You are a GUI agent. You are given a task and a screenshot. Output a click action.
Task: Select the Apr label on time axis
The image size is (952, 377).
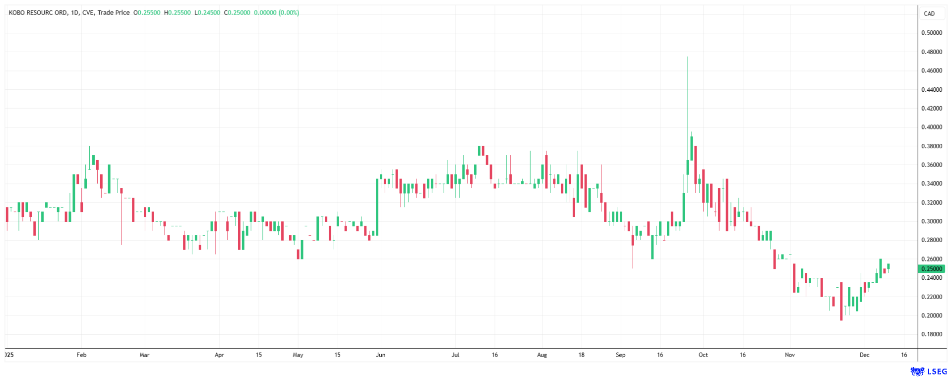tap(219, 355)
